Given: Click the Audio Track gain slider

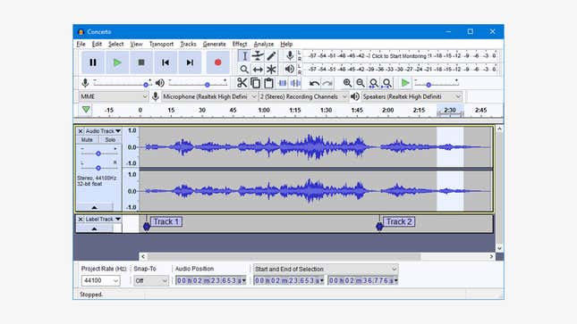Looking at the screenshot, I should [98, 154].
